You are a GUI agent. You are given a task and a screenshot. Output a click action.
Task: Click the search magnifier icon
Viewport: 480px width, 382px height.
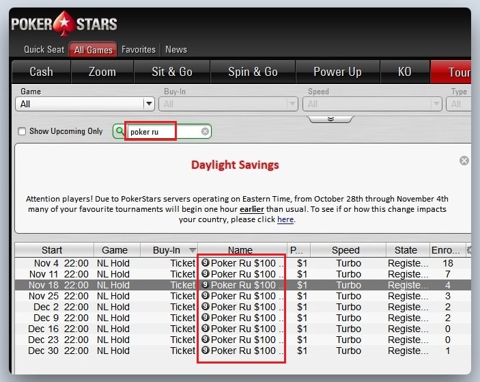(x=119, y=131)
